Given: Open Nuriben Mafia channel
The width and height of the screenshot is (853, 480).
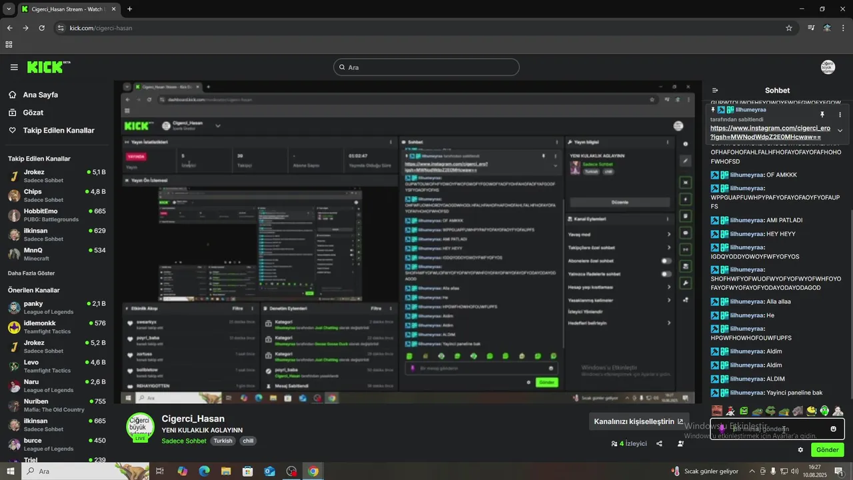Looking at the screenshot, I should (x=57, y=405).
